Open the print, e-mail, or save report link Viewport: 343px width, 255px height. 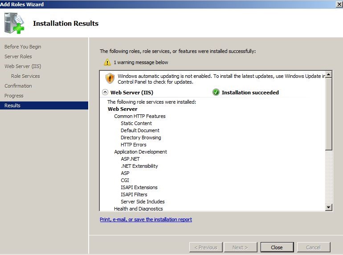(x=146, y=219)
